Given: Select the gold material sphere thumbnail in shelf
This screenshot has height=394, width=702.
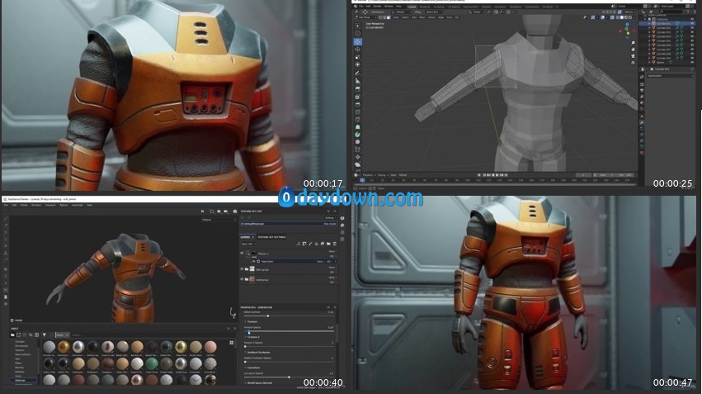Looking at the screenshot, I should coord(64,346).
